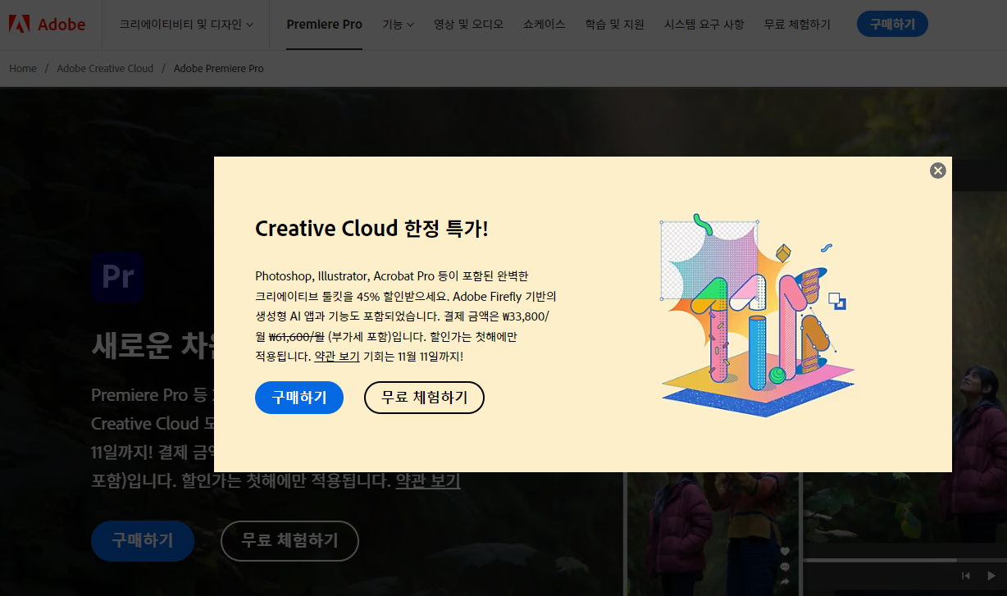
Task: Click 무료 체험하기 button in popup
Action: pos(424,398)
